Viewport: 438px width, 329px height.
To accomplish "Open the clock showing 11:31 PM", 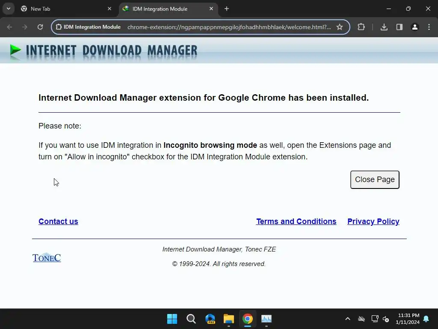I will tap(408, 319).
